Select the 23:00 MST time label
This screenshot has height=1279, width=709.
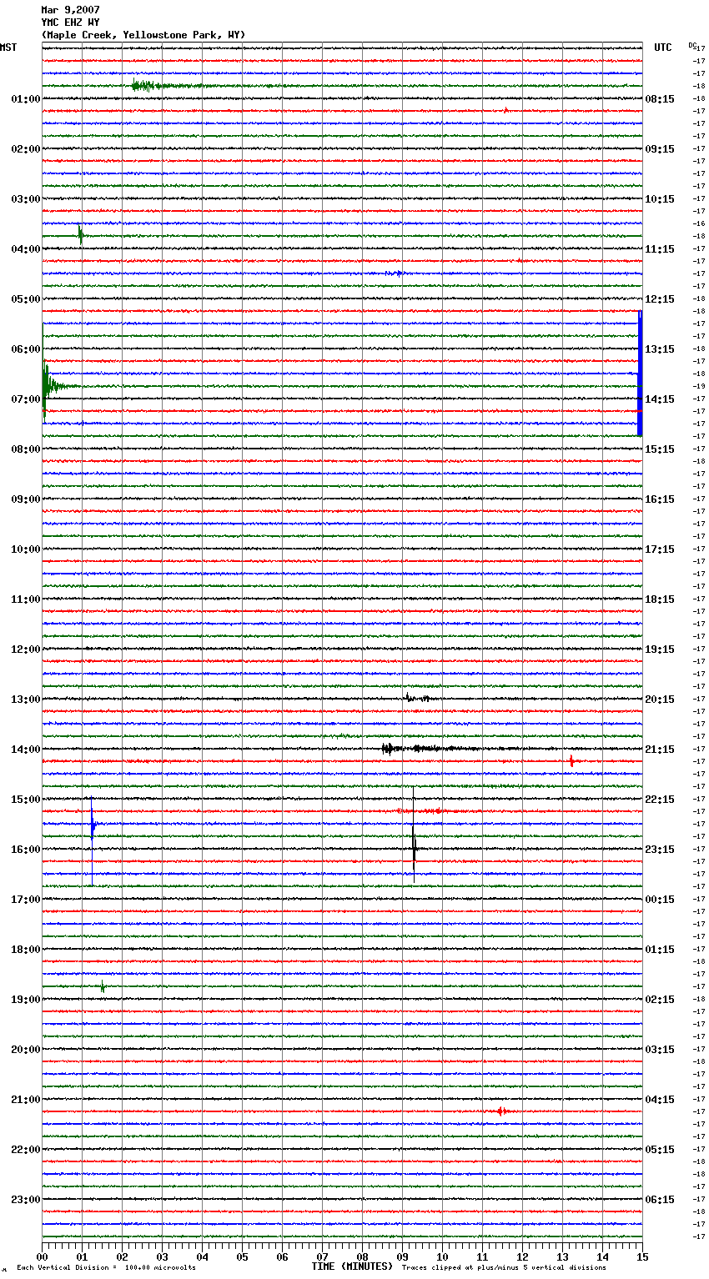tap(26, 1200)
